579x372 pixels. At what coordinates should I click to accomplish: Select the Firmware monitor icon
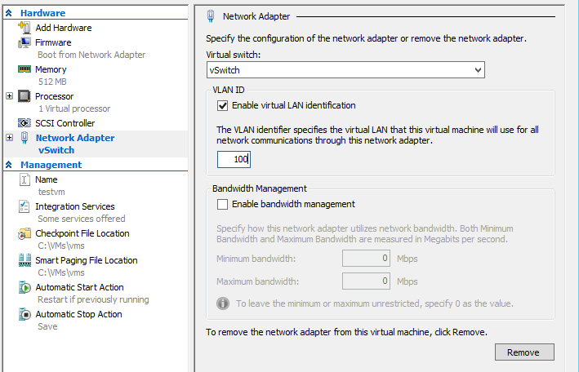24,42
